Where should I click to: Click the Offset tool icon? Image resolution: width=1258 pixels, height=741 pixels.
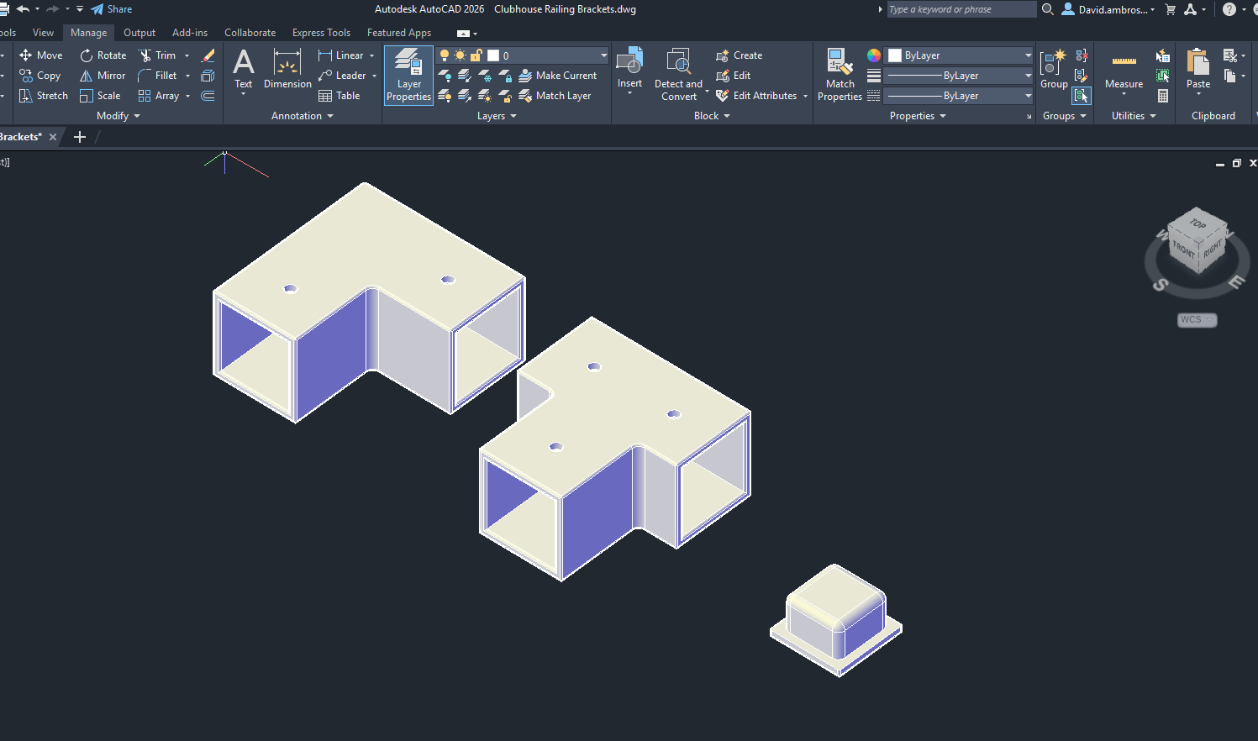[x=208, y=96]
